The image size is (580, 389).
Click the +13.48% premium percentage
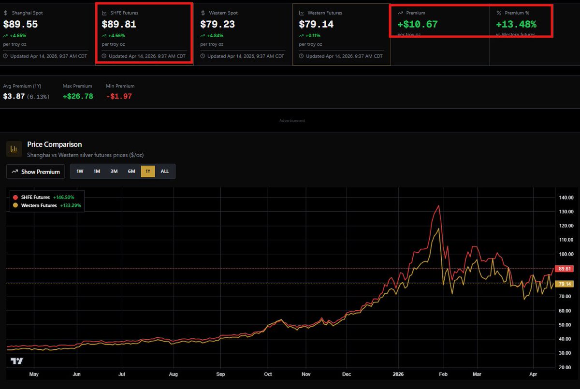click(x=516, y=24)
